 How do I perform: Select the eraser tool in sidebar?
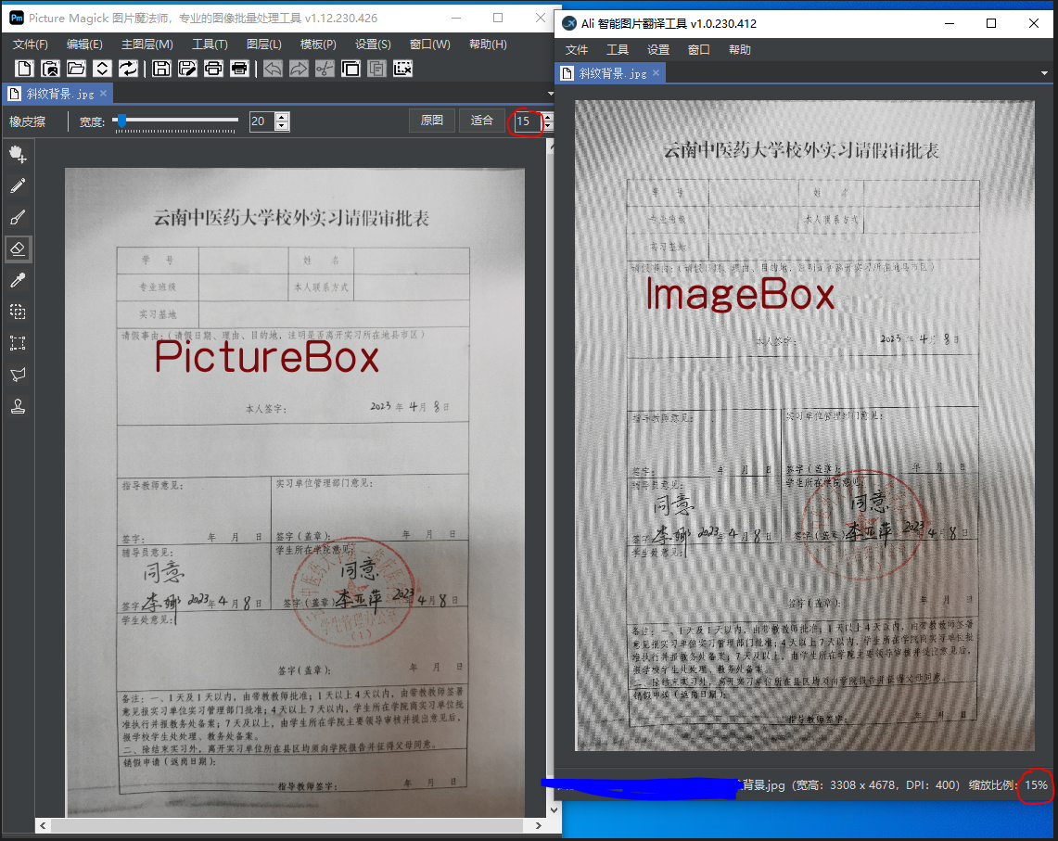click(x=19, y=248)
